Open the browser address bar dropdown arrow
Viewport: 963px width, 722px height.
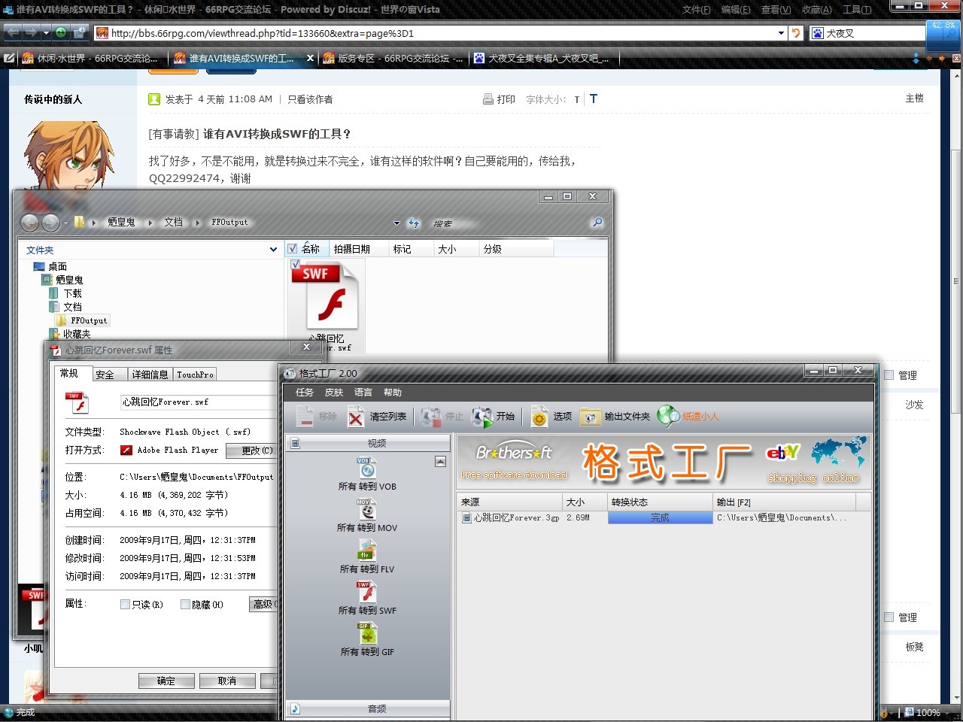click(781, 33)
